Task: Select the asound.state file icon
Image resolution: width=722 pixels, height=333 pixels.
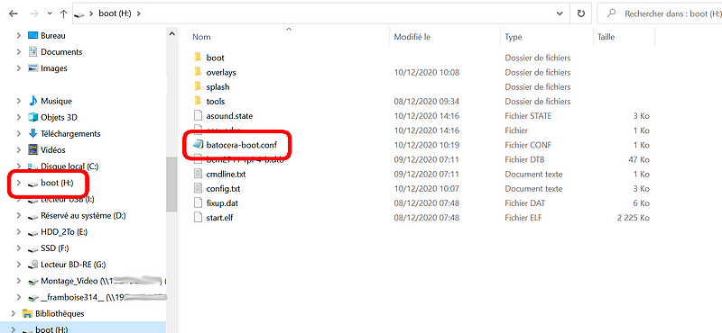Action: coord(198,116)
